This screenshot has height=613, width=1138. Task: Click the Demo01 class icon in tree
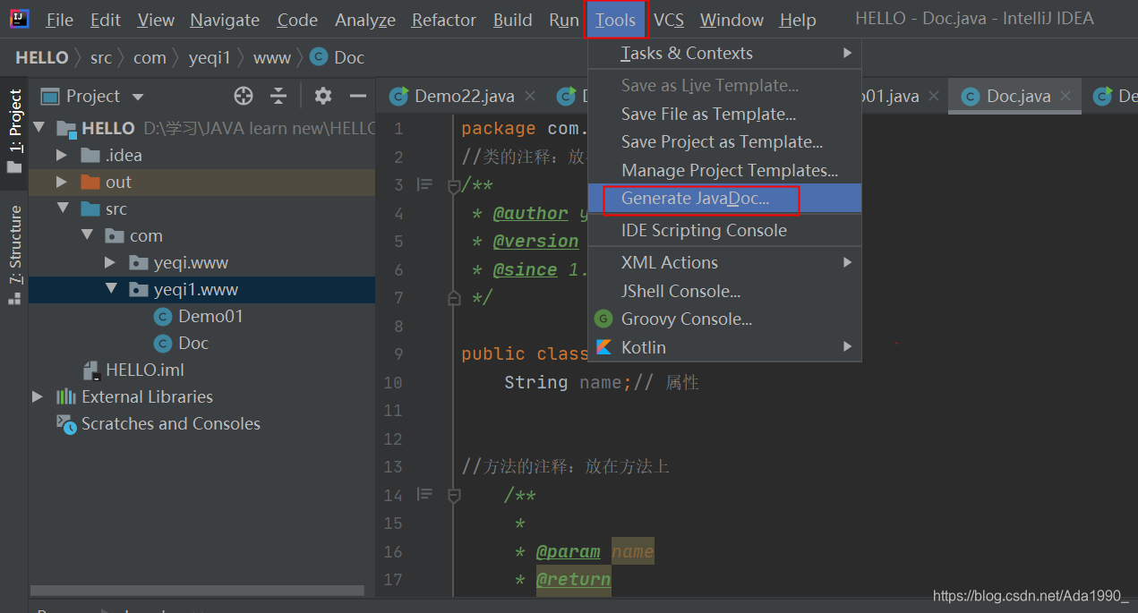pyautogui.click(x=163, y=316)
